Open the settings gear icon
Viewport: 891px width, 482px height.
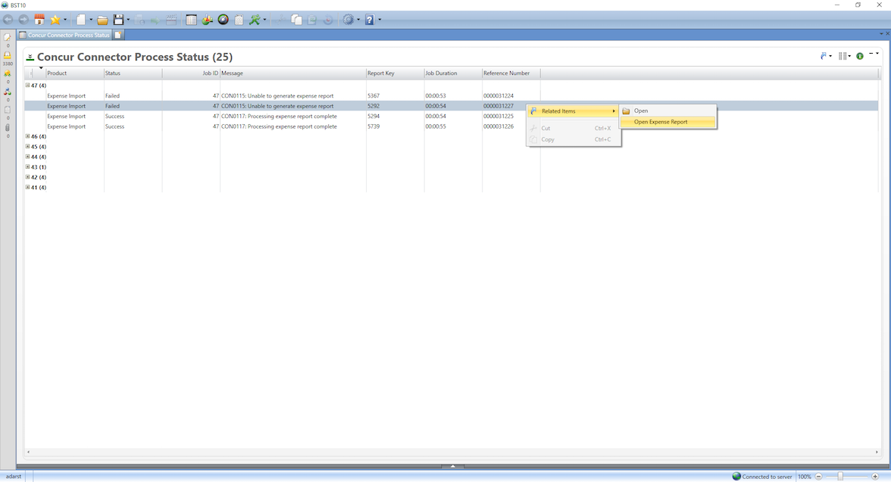click(349, 20)
